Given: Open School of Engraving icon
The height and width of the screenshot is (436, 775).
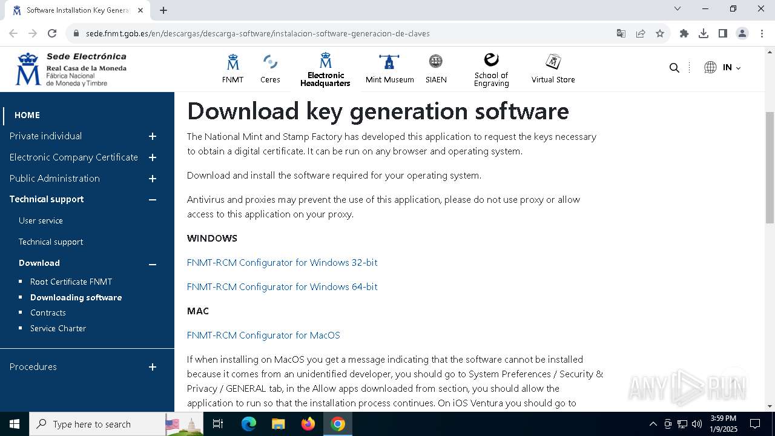Looking at the screenshot, I should (491, 59).
